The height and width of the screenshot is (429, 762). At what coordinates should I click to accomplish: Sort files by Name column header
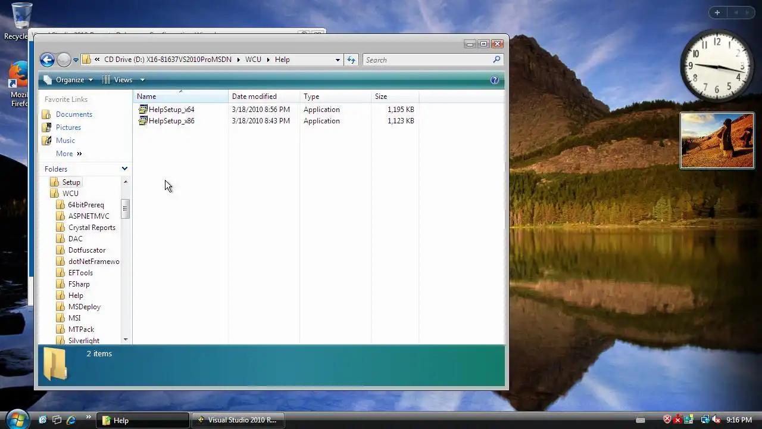click(x=180, y=97)
